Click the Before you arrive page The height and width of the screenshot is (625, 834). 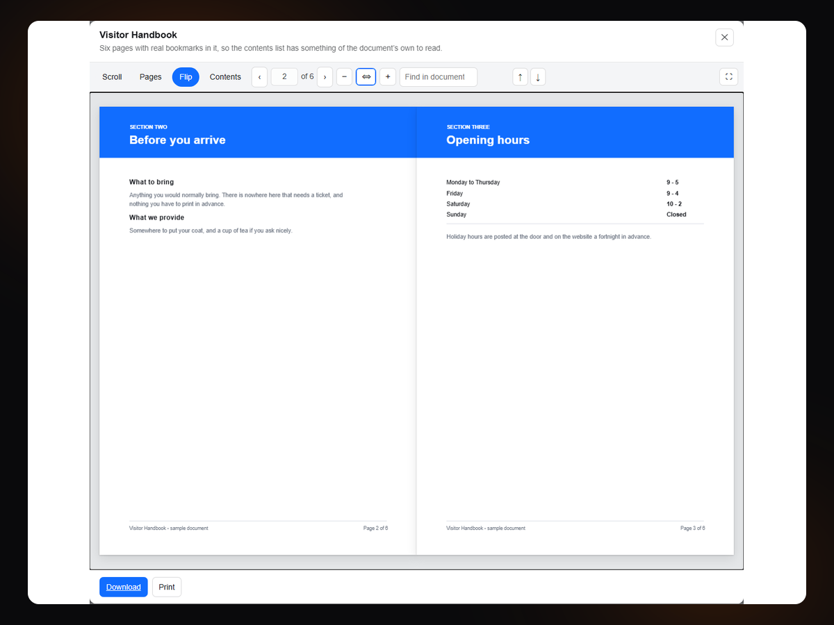click(x=258, y=331)
